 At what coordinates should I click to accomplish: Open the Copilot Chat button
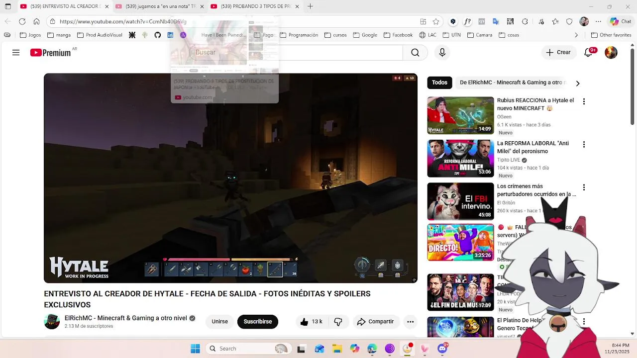coord(621,21)
